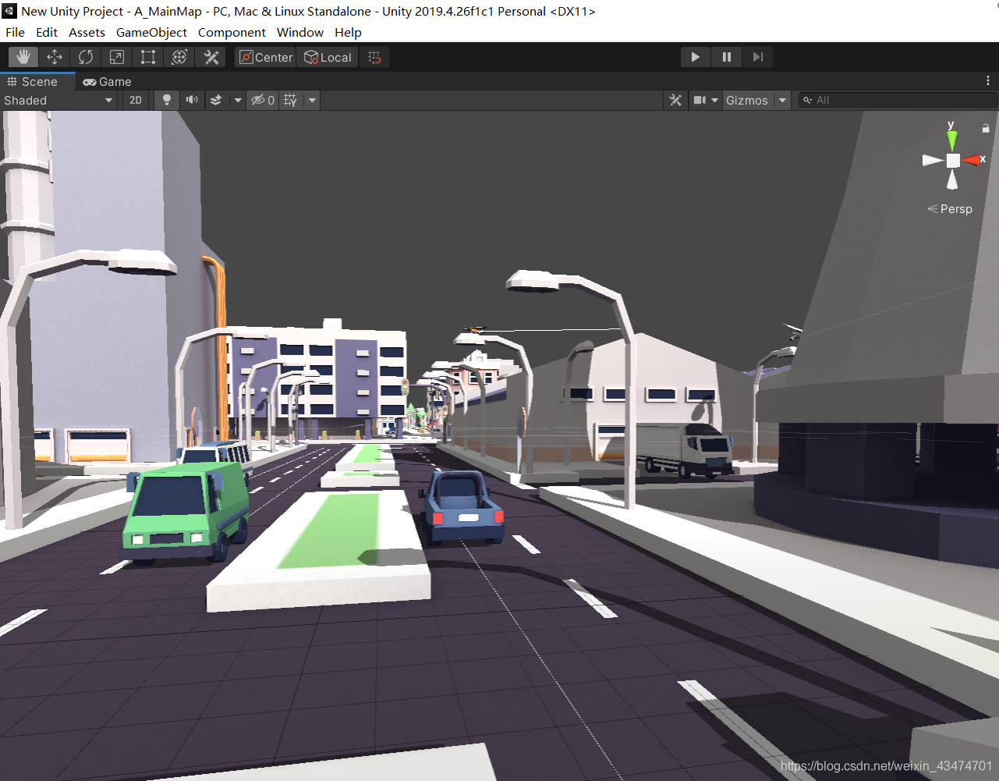Toggle scene lighting
The image size is (999, 781).
(166, 100)
